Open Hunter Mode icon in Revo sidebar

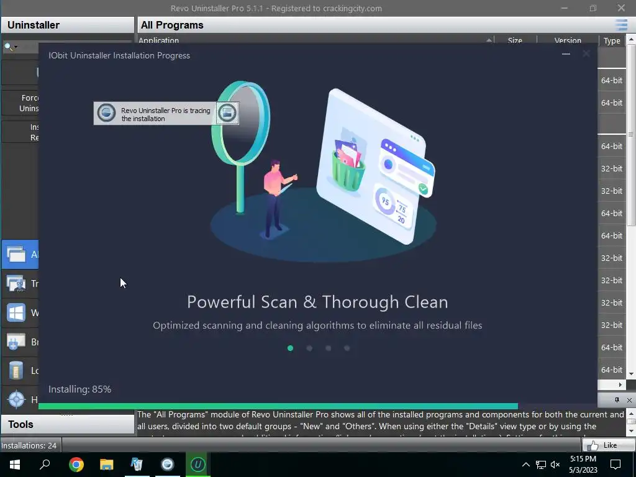[x=16, y=399]
